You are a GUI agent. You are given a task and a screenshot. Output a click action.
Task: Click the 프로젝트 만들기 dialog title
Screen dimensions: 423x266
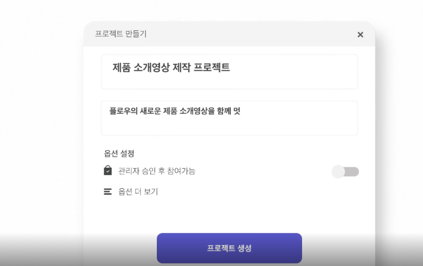coord(121,34)
